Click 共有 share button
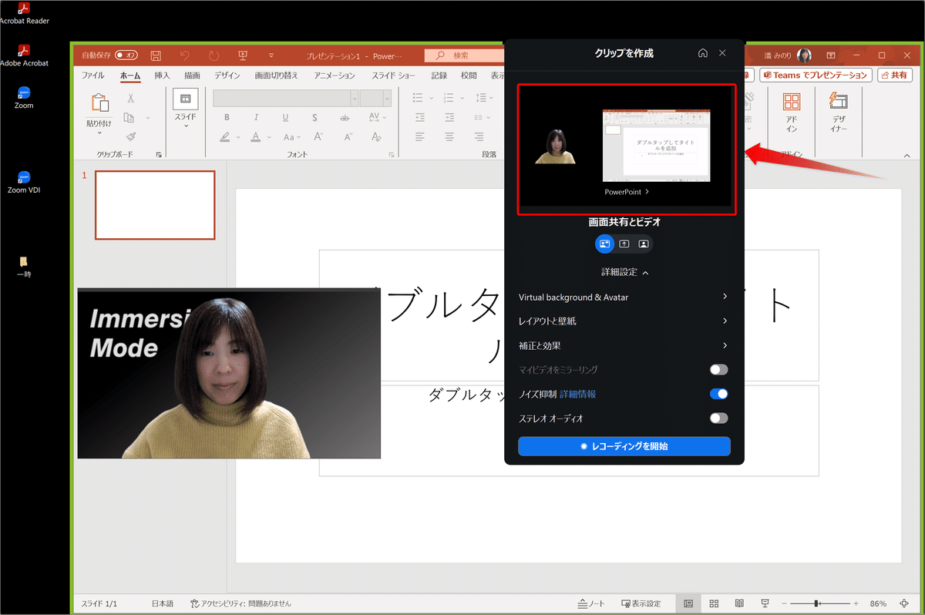Image resolution: width=925 pixels, height=615 pixels. click(x=894, y=75)
